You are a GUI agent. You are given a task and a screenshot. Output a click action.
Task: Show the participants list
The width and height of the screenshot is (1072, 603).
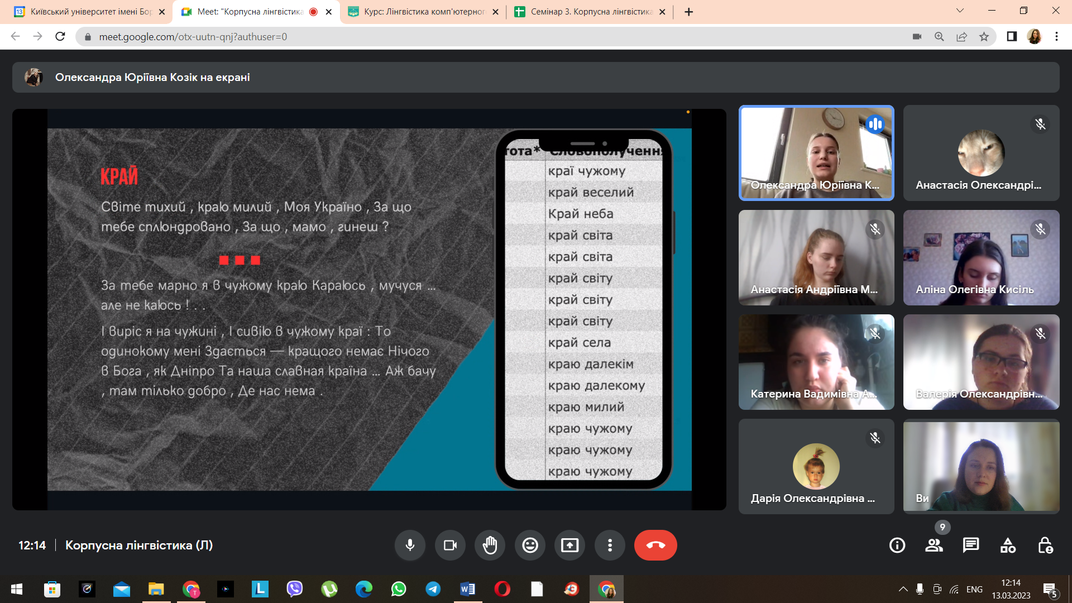[x=934, y=545]
